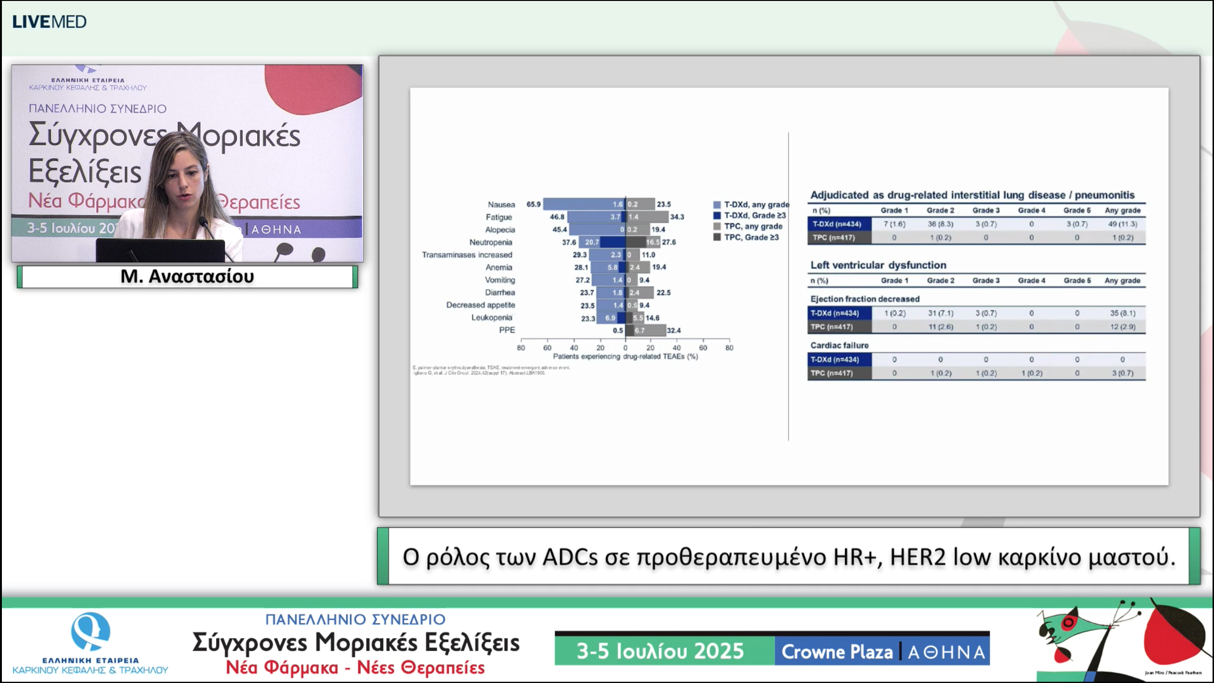Click the Left ventricular dysfunction heading

[878, 265]
